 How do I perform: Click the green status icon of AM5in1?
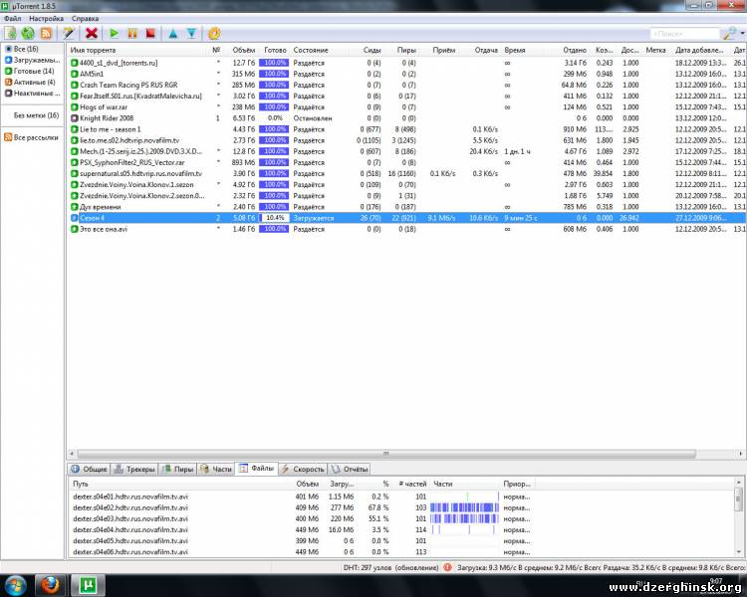(75, 74)
